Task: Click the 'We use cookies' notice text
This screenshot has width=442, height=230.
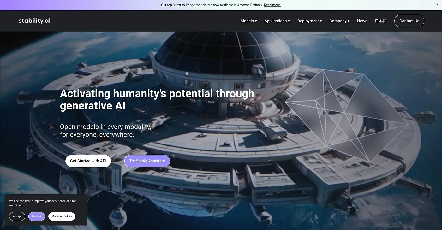Action: click(x=43, y=203)
